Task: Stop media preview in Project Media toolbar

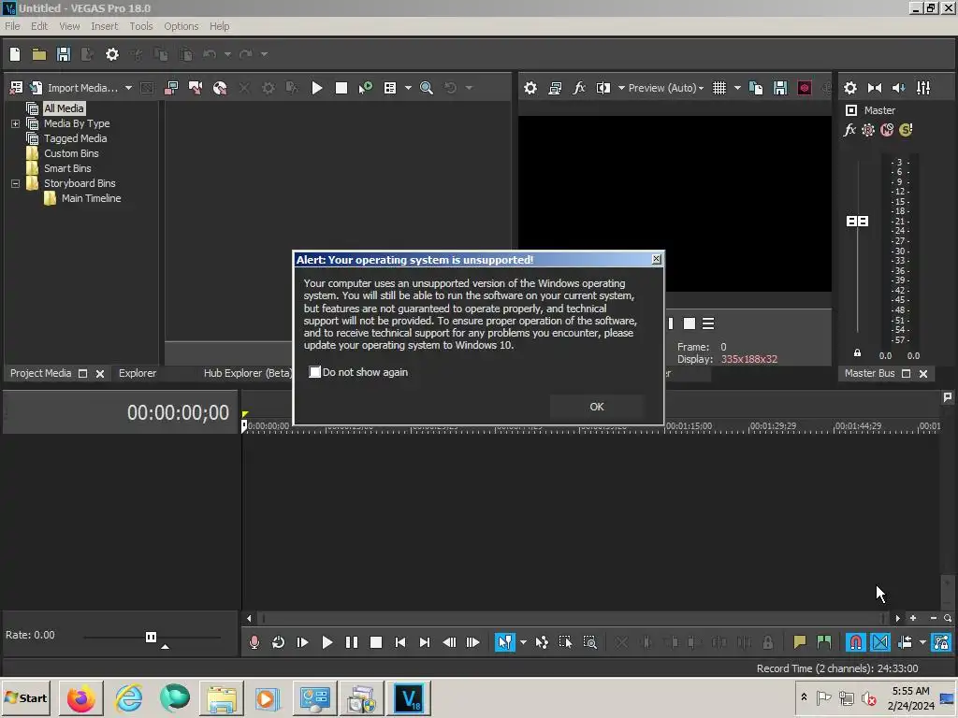Action: [341, 88]
